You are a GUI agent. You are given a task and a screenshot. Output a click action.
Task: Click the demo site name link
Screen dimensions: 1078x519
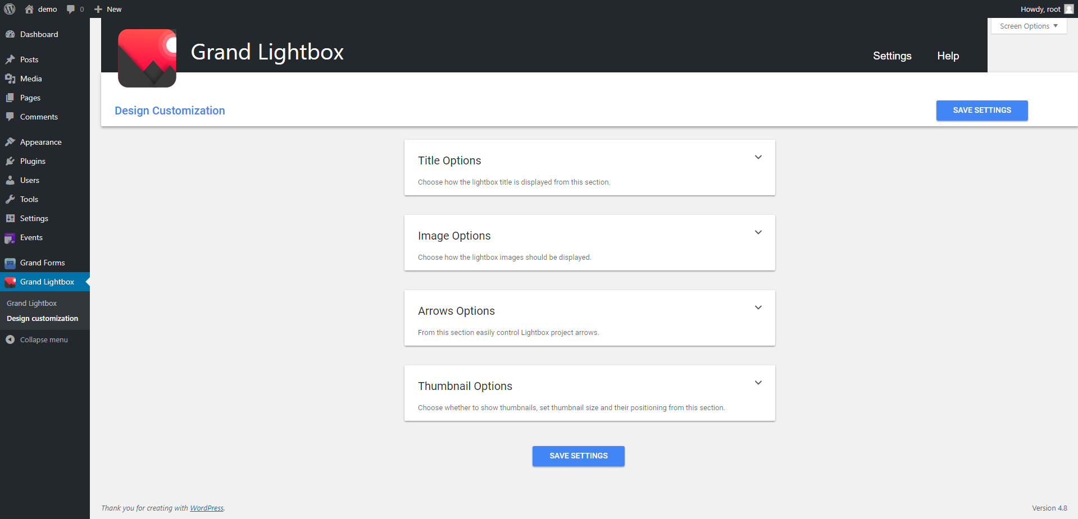48,9
